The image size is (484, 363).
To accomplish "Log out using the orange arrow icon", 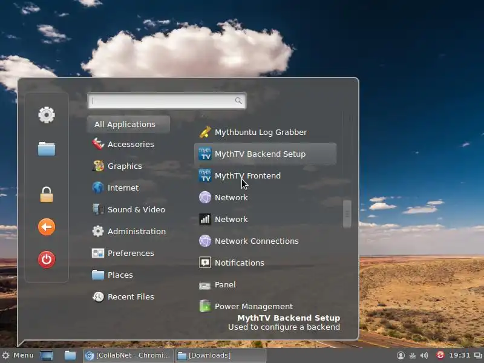I will [x=47, y=227].
